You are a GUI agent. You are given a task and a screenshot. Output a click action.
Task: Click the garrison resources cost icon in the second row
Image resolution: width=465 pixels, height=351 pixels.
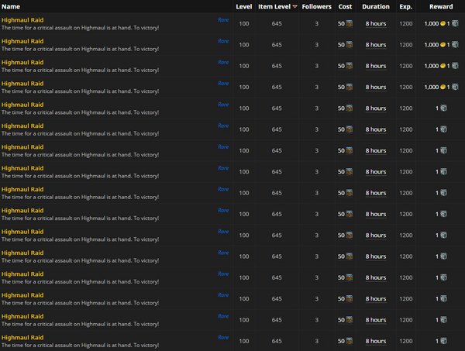(350, 45)
